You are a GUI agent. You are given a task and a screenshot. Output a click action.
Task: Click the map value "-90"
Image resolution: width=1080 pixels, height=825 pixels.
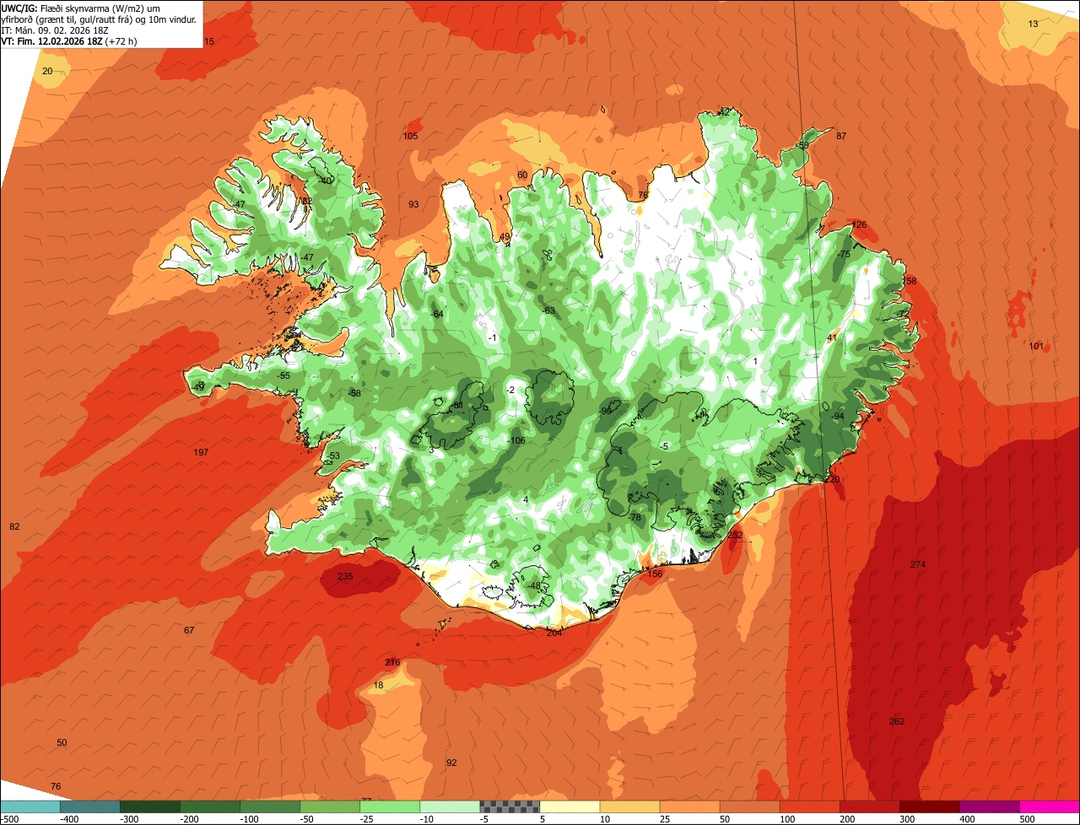605,411
